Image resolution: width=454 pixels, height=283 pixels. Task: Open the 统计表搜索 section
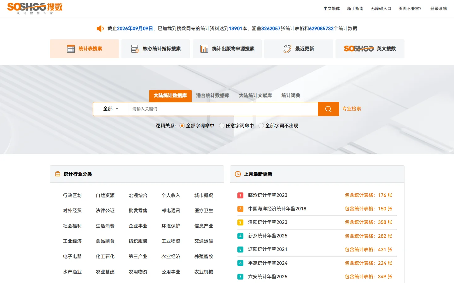[84, 48]
